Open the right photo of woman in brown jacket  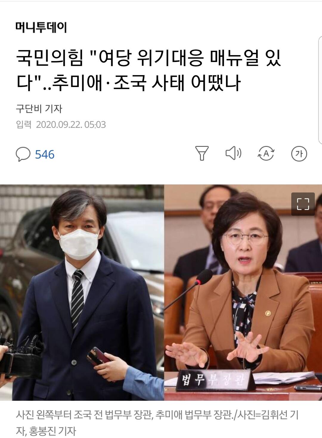coord(243,293)
